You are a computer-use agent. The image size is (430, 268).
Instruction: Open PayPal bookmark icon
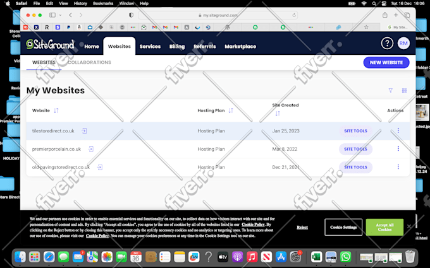coord(68,27)
